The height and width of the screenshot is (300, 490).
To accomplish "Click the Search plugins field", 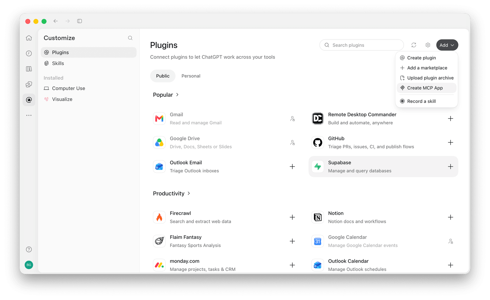I will (x=362, y=45).
